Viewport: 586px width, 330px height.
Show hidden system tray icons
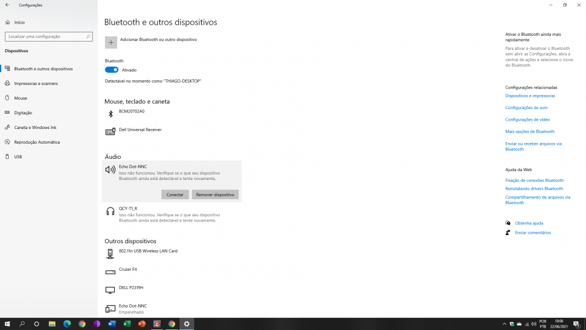point(505,324)
